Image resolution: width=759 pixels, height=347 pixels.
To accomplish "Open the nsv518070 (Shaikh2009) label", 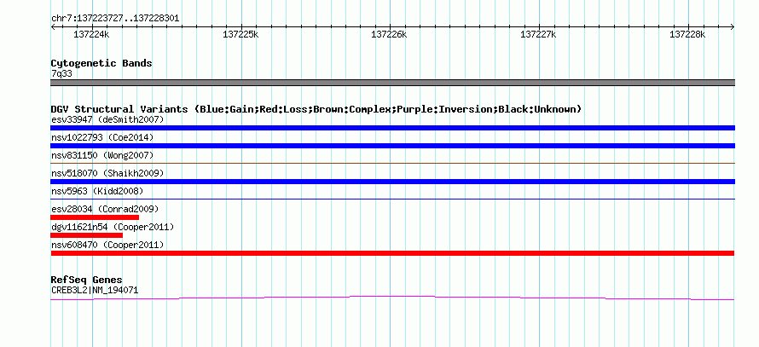I will tap(107, 173).
